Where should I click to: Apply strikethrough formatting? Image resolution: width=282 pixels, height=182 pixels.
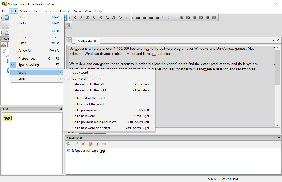click(101, 18)
